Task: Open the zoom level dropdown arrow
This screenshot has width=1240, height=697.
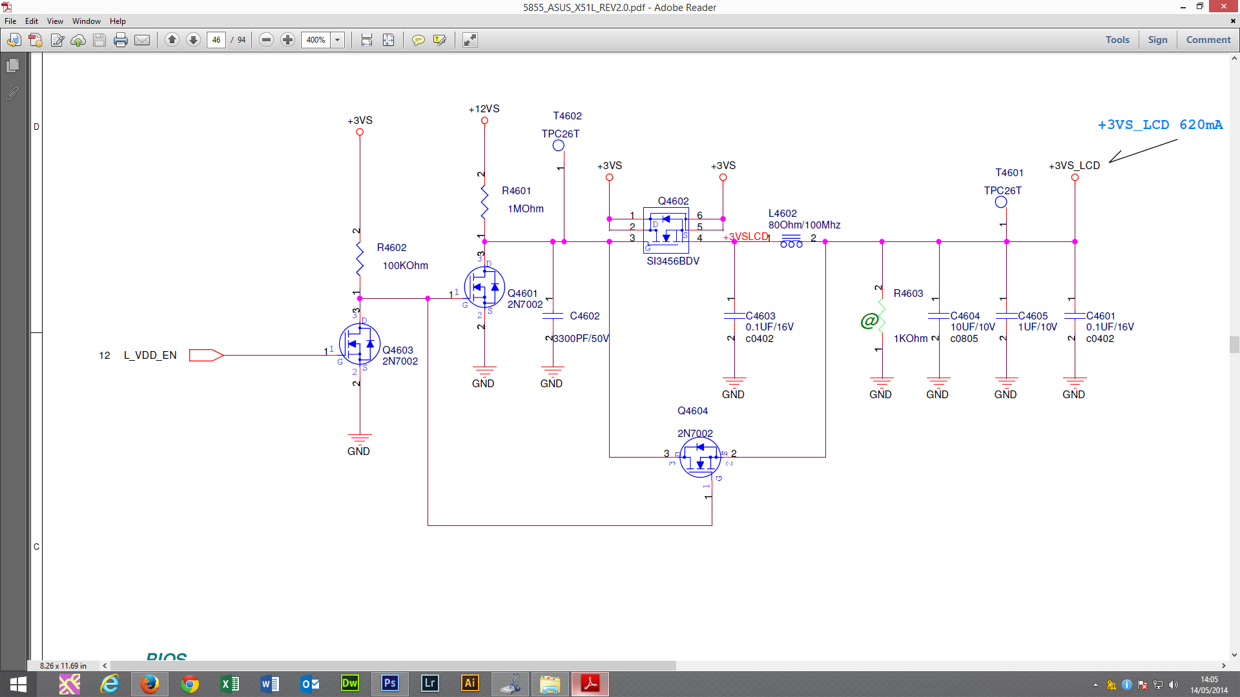Action: pyautogui.click(x=337, y=40)
